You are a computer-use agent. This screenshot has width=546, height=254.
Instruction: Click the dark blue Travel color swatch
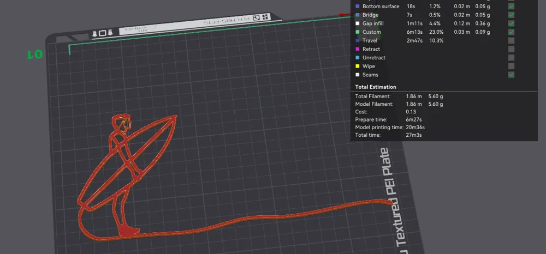[357, 41]
